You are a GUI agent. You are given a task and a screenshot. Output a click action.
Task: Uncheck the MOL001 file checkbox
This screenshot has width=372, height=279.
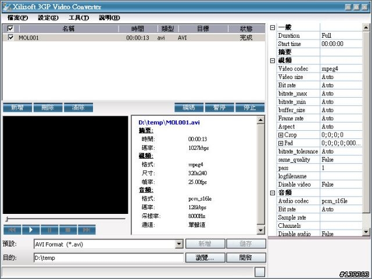[10, 37]
